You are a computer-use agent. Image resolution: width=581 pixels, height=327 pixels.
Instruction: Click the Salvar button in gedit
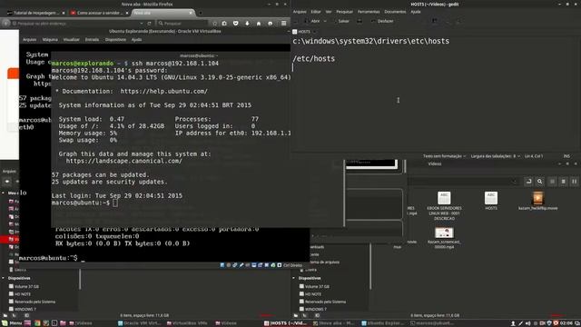pos(342,21)
